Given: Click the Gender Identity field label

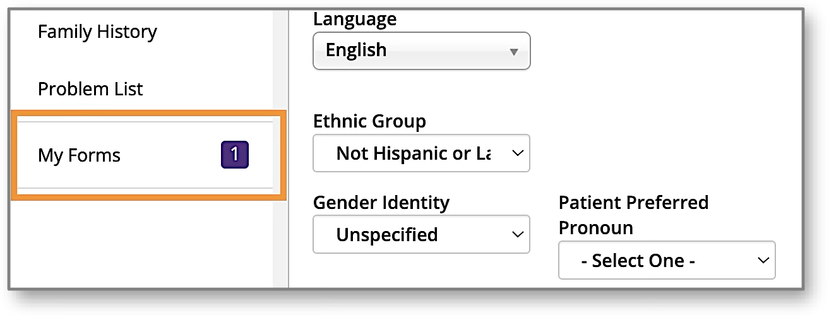Looking at the screenshot, I should (381, 203).
